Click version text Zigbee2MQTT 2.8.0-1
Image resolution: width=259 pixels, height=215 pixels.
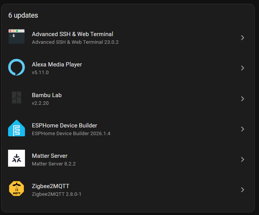tap(56, 194)
